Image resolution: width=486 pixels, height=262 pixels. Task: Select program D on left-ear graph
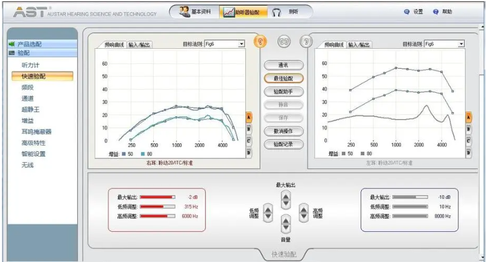(x=469, y=152)
